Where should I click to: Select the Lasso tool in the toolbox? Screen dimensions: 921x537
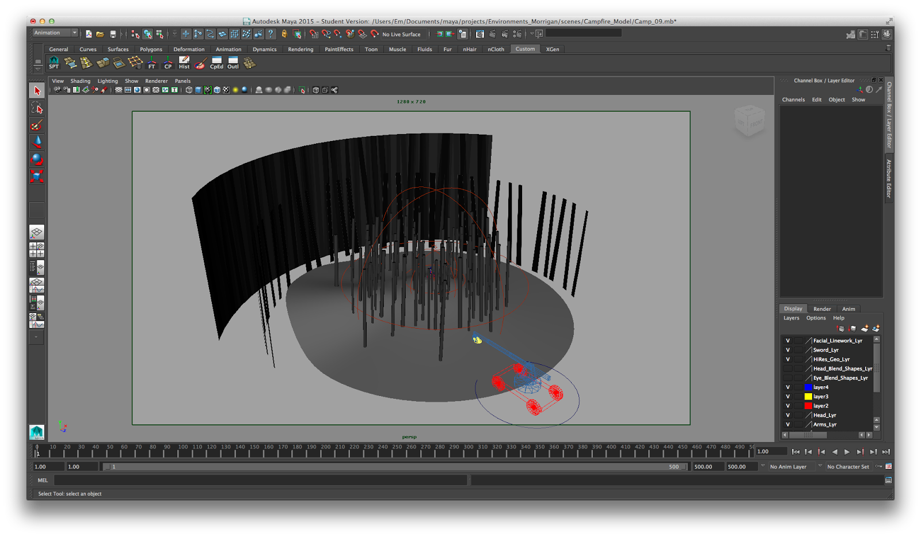37,108
